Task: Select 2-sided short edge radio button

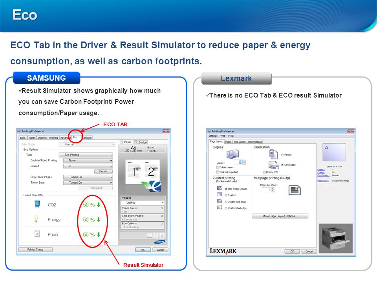Action: point(226,208)
